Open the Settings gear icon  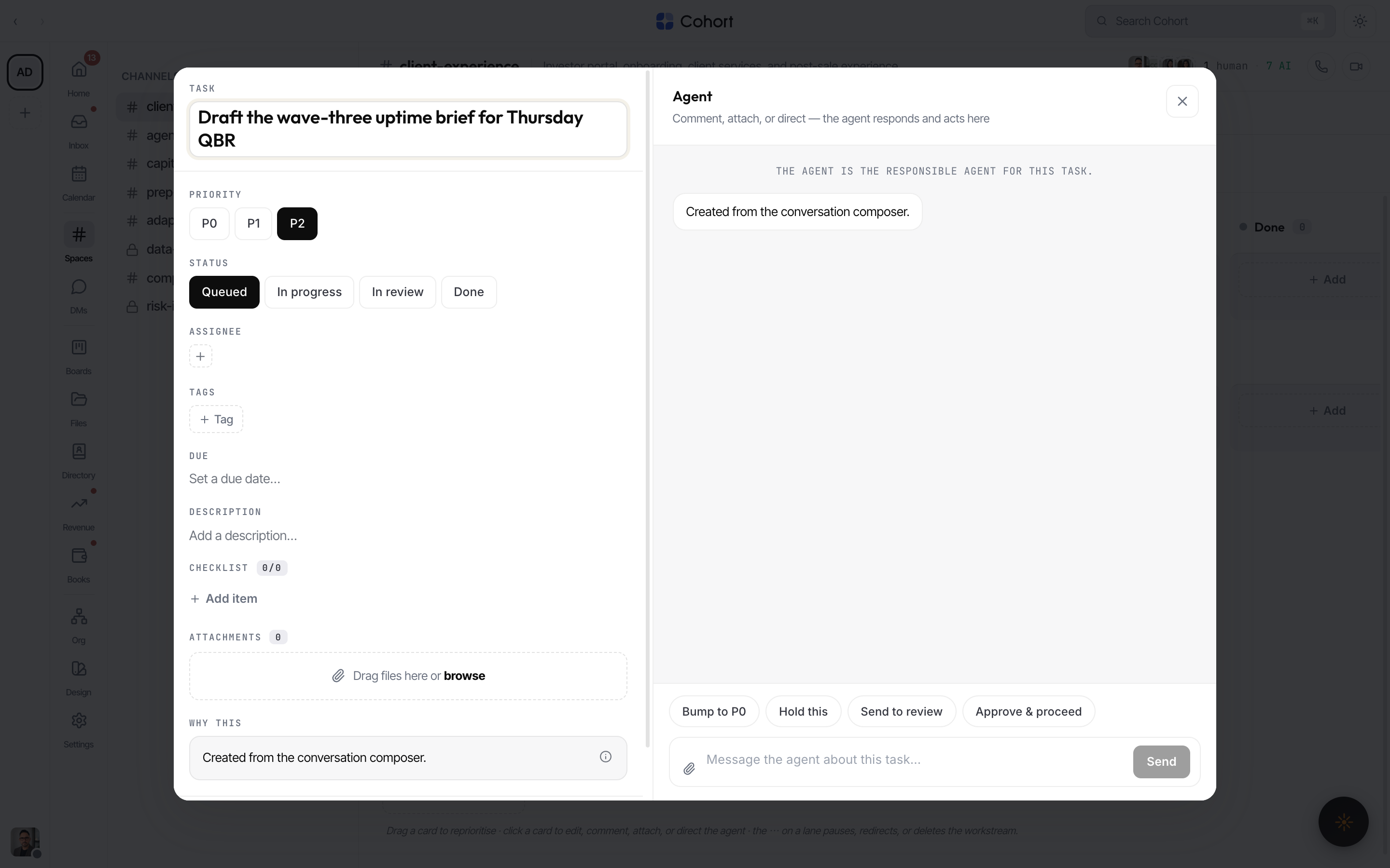pos(79,720)
